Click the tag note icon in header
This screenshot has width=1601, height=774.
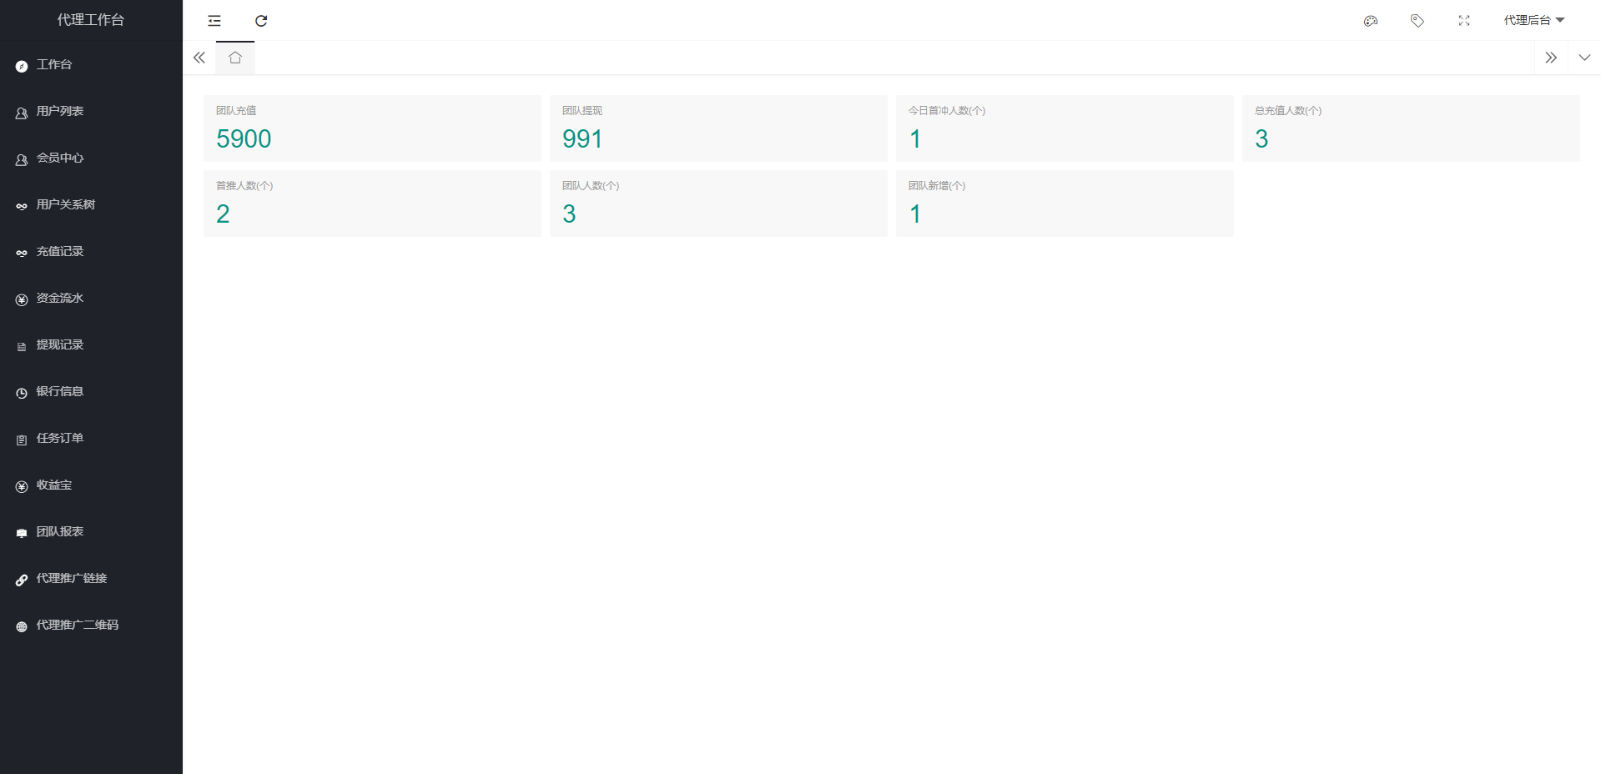click(1417, 21)
